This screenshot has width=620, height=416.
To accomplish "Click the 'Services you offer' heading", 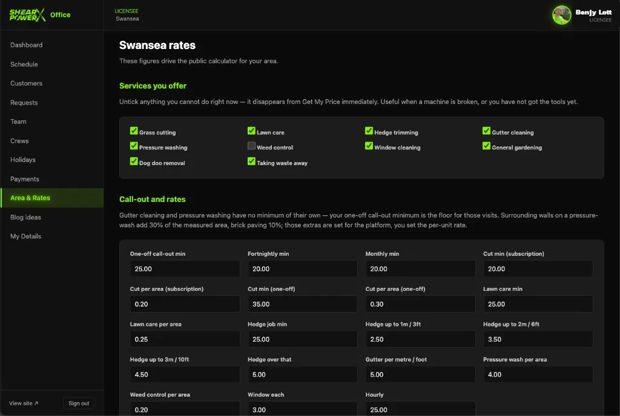I will pos(153,86).
